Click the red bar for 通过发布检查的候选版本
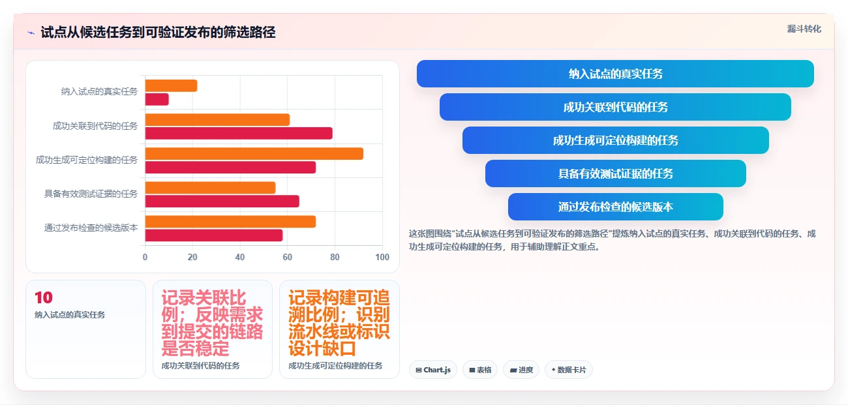This screenshot has width=848, height=405. pos(214,235)
